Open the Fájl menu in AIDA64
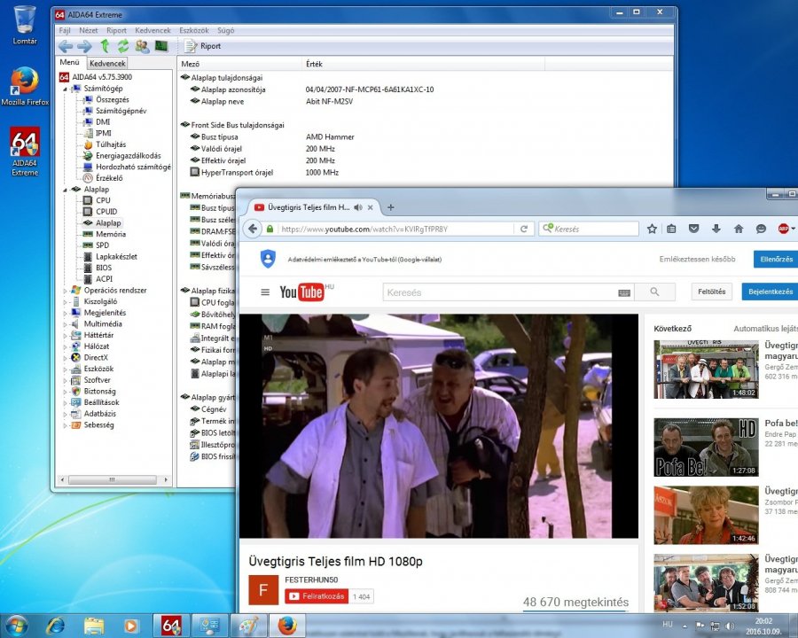 65,30
